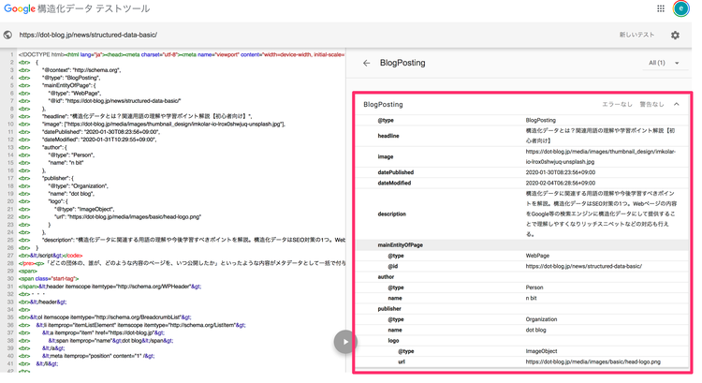Open the Google apps grid
Viewport: 702px width, 383px height.
tap(661, 8)
